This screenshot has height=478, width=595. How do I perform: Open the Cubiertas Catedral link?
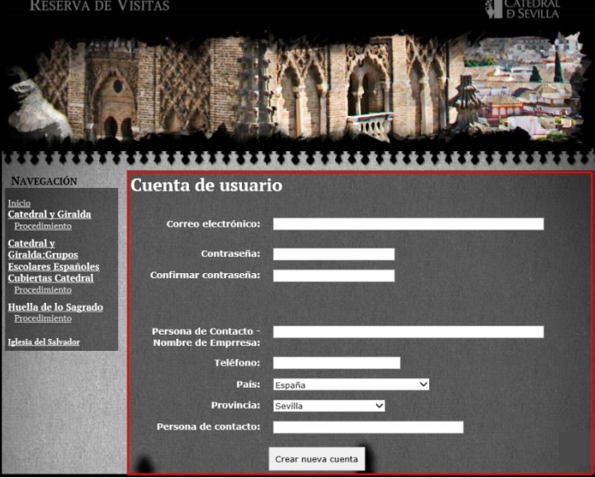[x=50, y=278]
